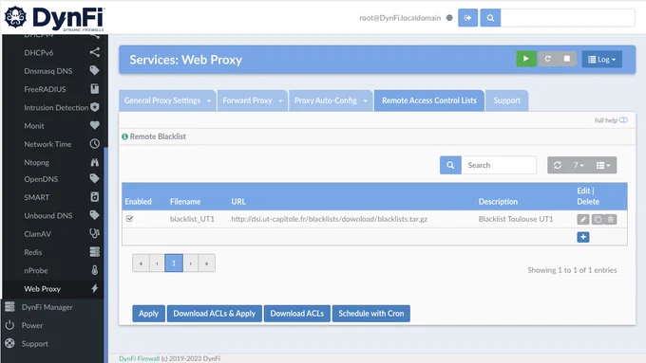Image resolution: width=646 pixels, height=363 pixels.
Task: Click the blacklists.tar.gz URL cell
Action: [x=329, y=219]
